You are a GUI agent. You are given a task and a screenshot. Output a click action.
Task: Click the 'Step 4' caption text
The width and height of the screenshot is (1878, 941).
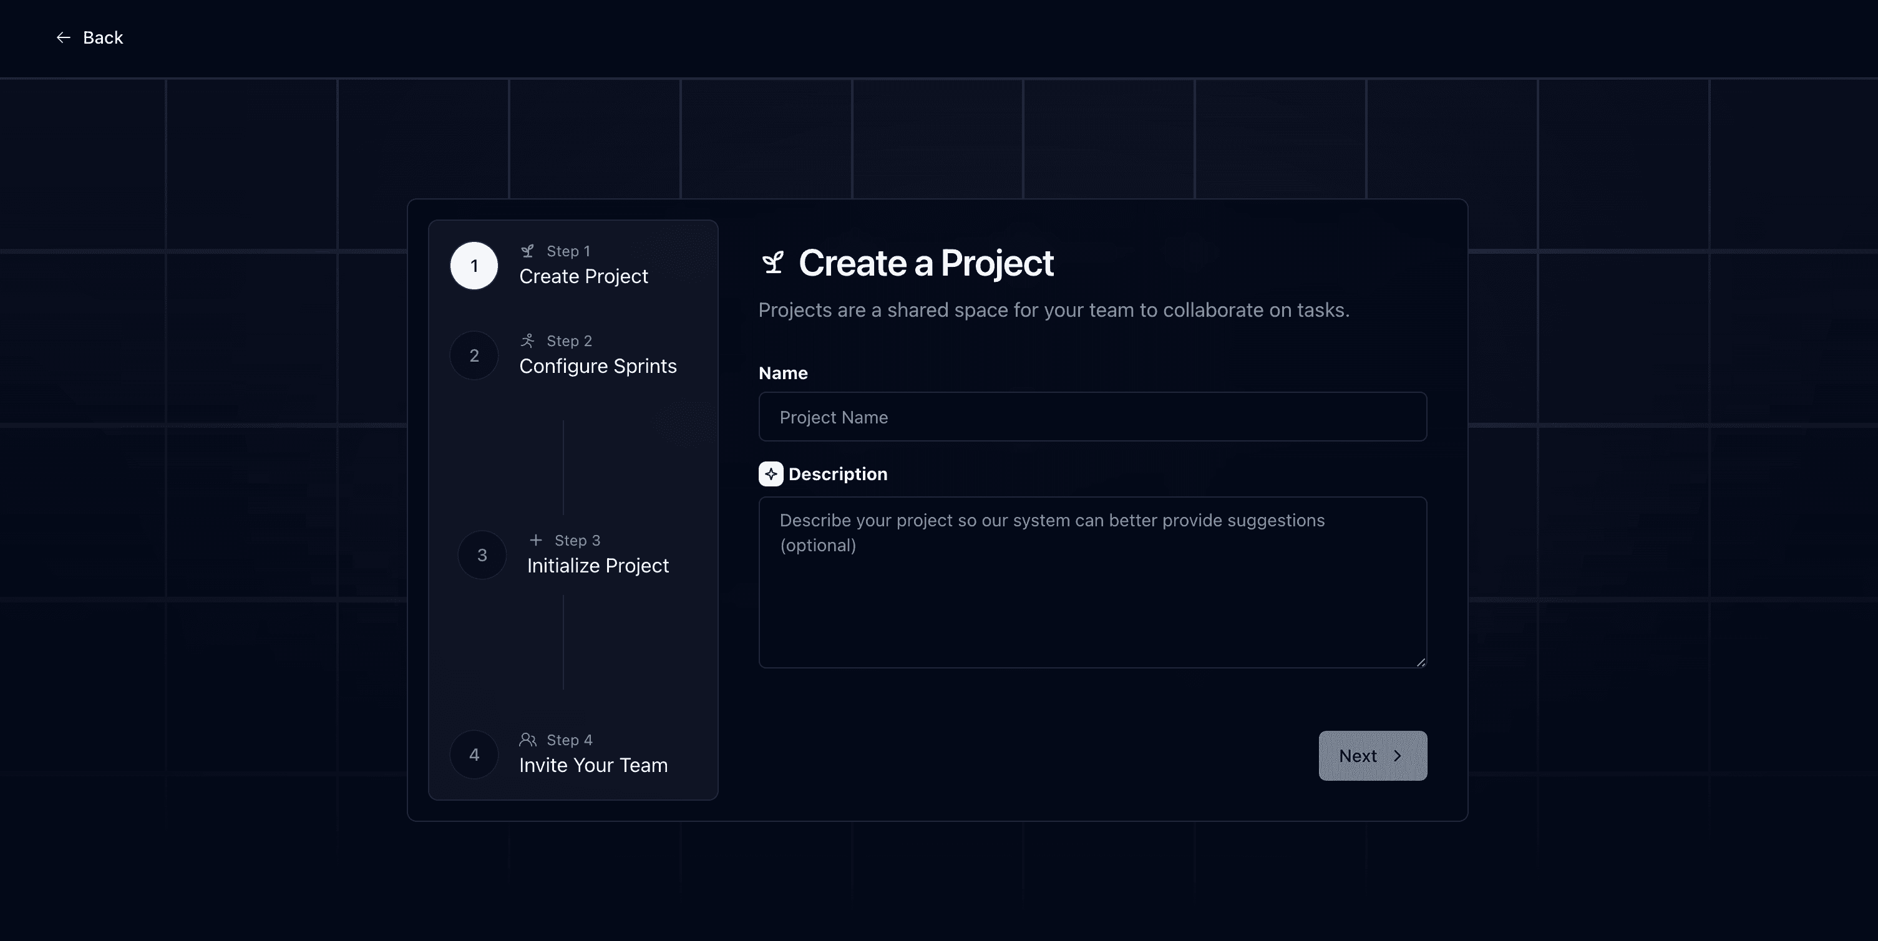click(x=570, y=741)
